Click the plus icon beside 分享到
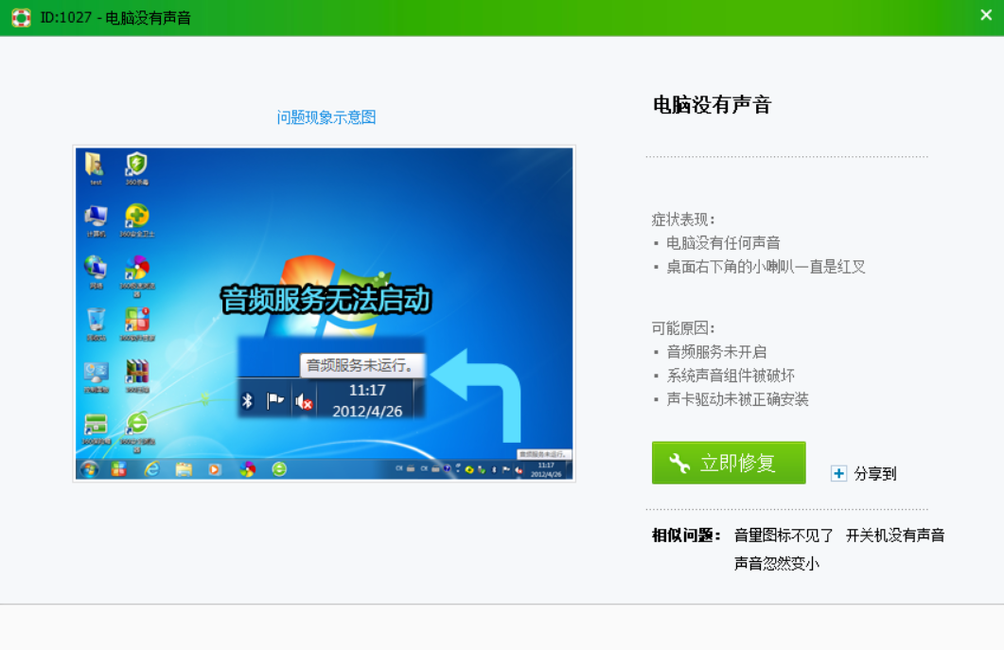The image size is (1004, 650). (x=838, y=474)
